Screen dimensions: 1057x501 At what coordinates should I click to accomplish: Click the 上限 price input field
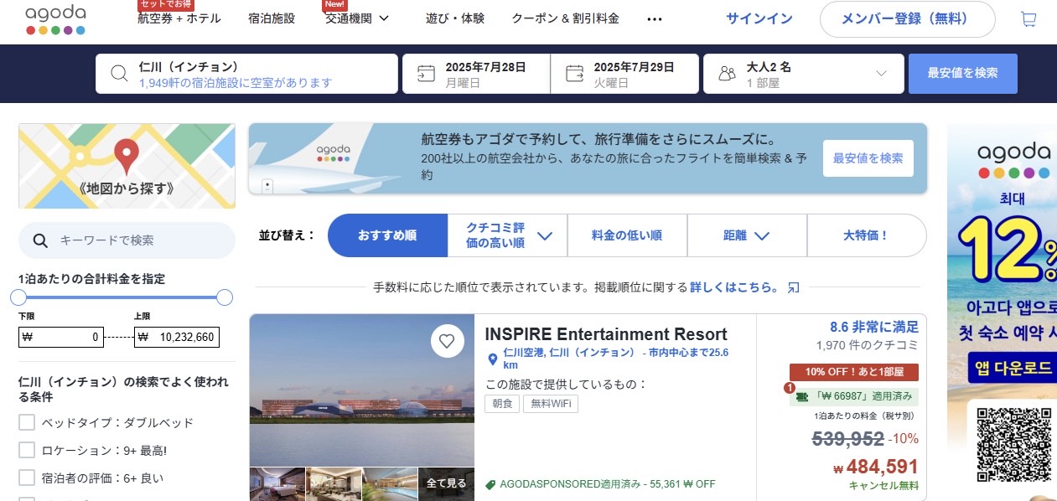tap(177, 337)
